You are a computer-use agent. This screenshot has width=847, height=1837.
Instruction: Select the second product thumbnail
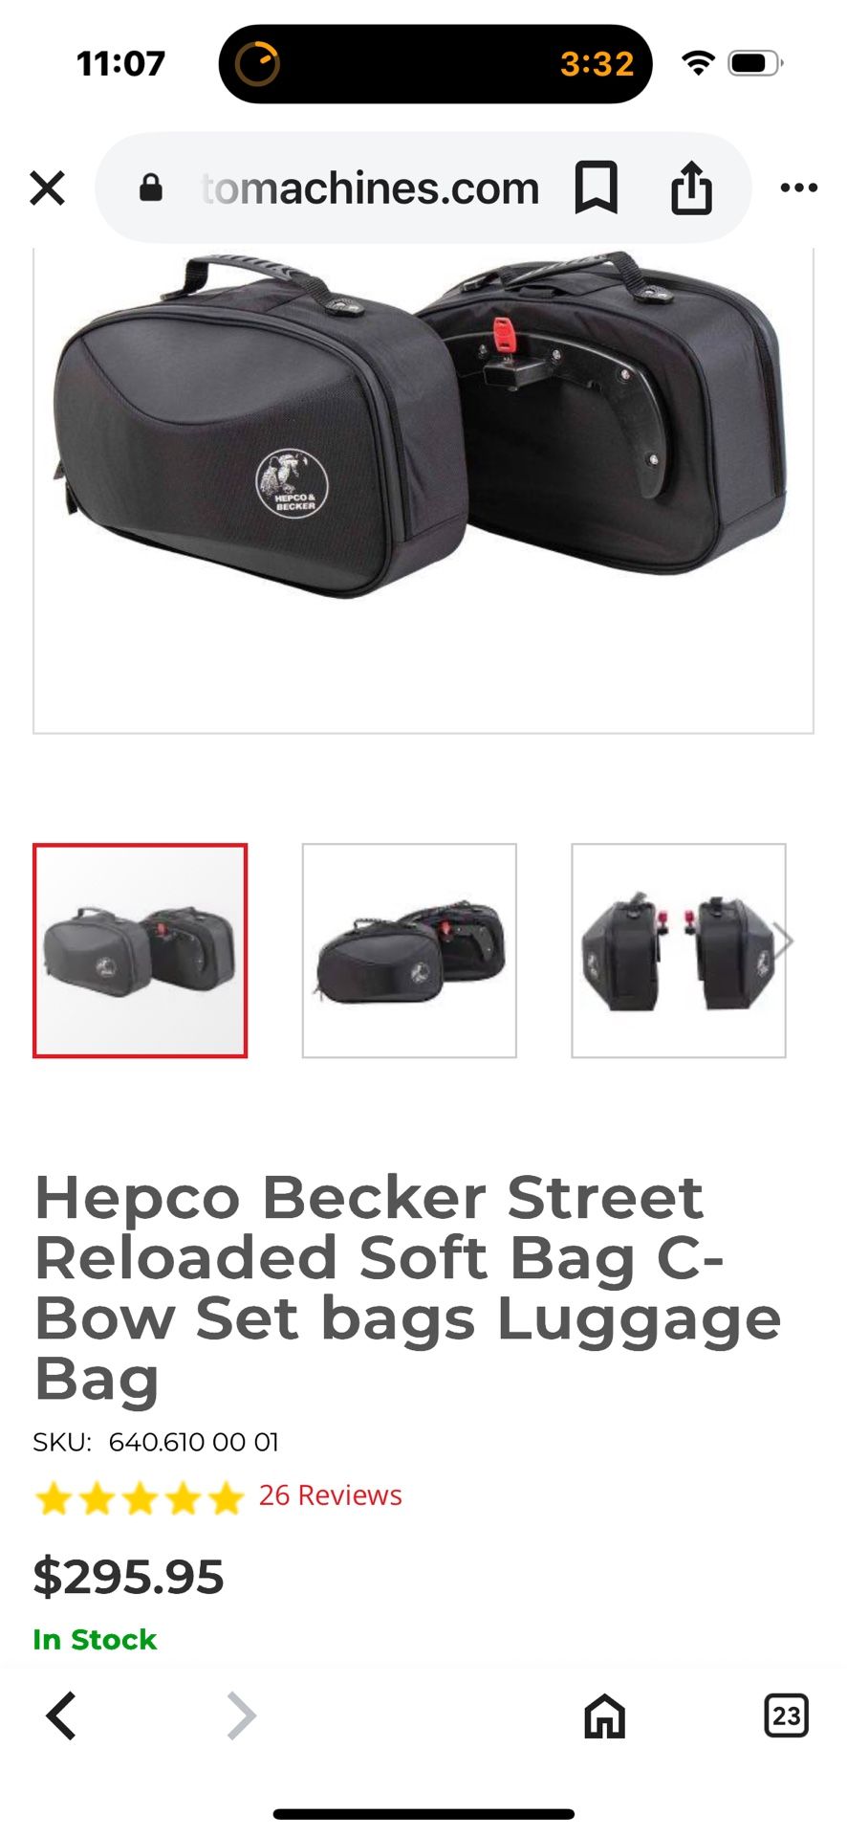coord(409,950)
